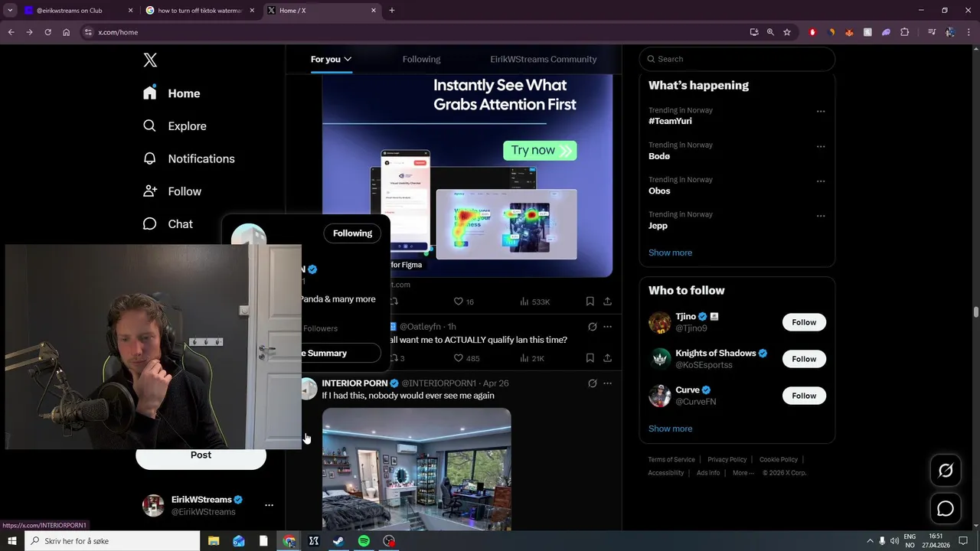The height and width of the screenshot is (551, 980).
Task: Click the Grok icon on @Oatleyfn post
Action: click(x=592, y=327)
